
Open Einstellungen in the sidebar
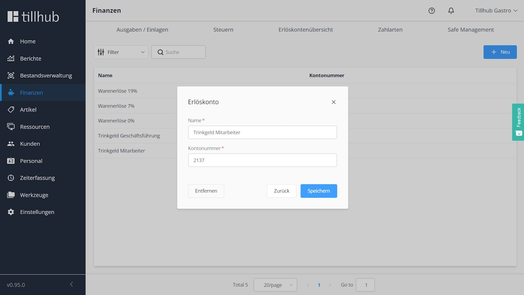click(x=43, y=212)
